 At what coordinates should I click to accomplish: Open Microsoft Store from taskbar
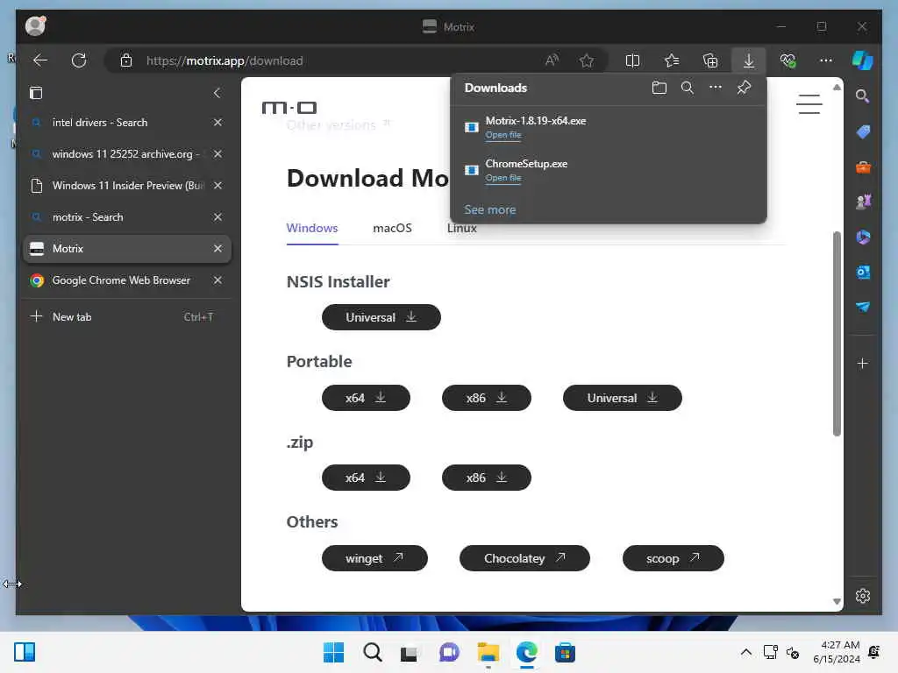click(x=565, y=652)
